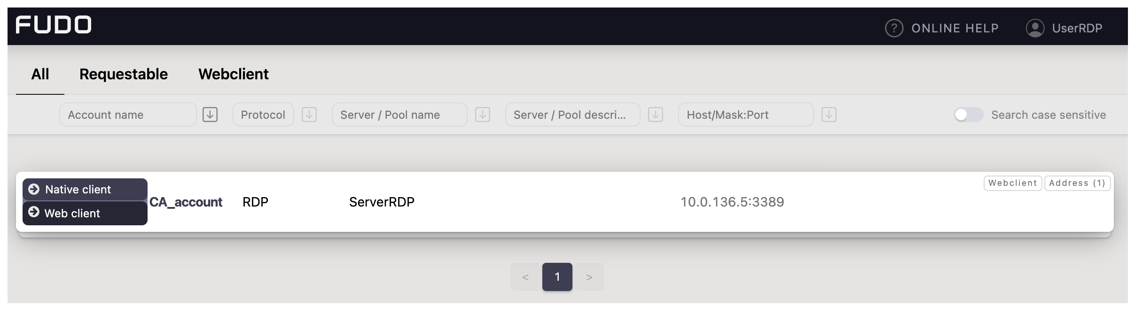The height and width of the screenshot is (314, 1135).
Task: Click the Search case sensitive label
Action: coord(1049,115)
